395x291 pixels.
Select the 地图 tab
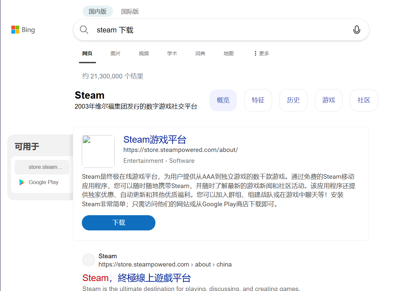click(x=229, y=53)
